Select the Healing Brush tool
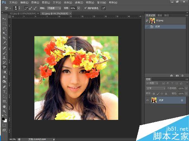Screen dimensions: 189x141 click(4, 48)
